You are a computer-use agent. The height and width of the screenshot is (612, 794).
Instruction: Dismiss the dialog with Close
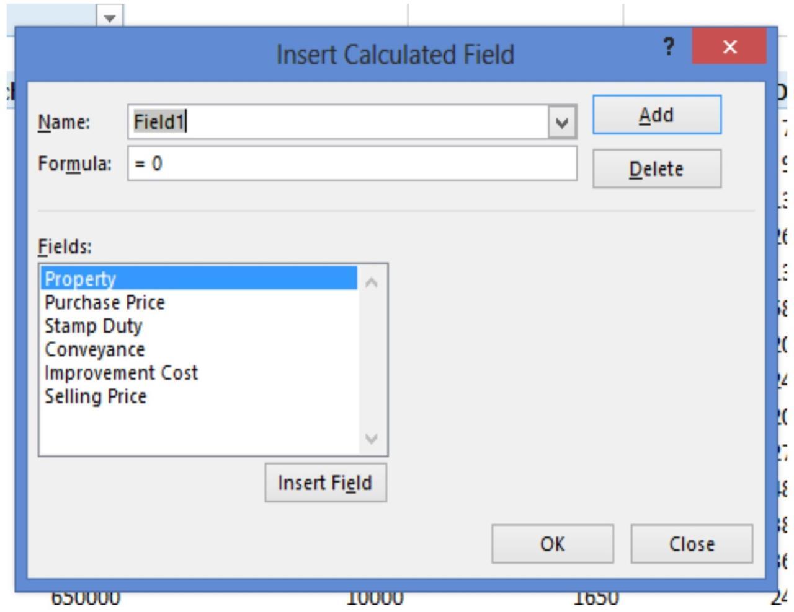pos(692,544)
